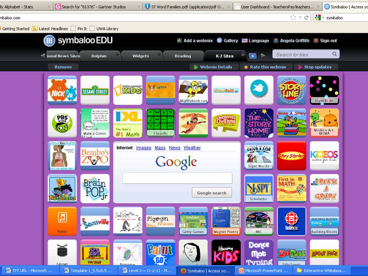Open the About Face tile
This screenshot has width=368, height=276.
coord(324,253)
